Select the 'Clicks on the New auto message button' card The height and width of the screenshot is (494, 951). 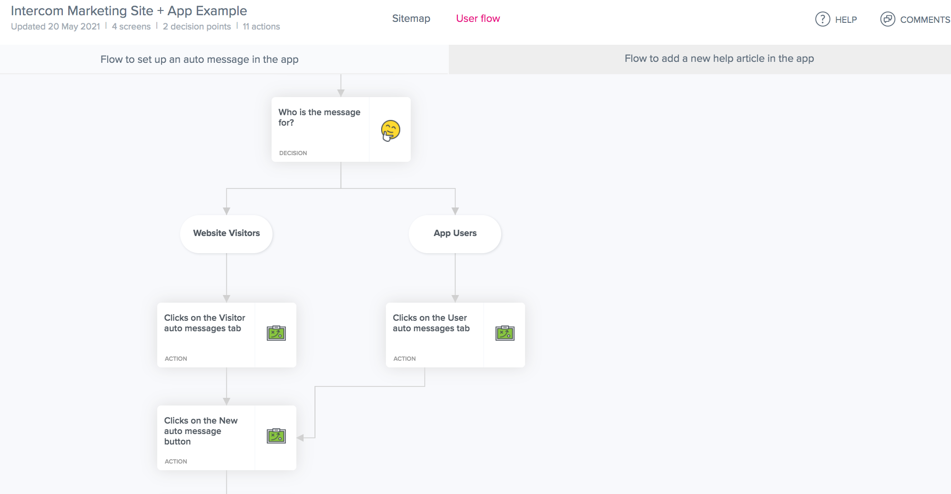201,431
